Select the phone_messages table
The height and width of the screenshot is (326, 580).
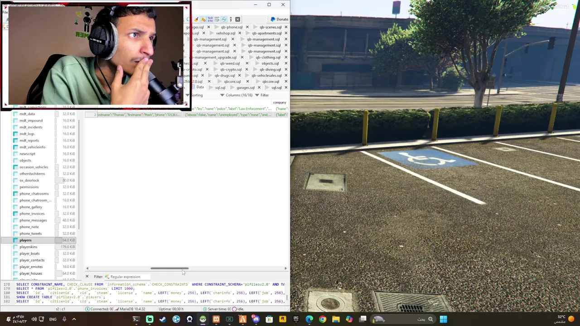(x=33, y=220)
